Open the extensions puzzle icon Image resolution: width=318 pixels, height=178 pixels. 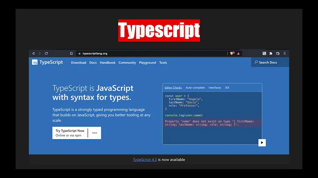pos(271,53)
